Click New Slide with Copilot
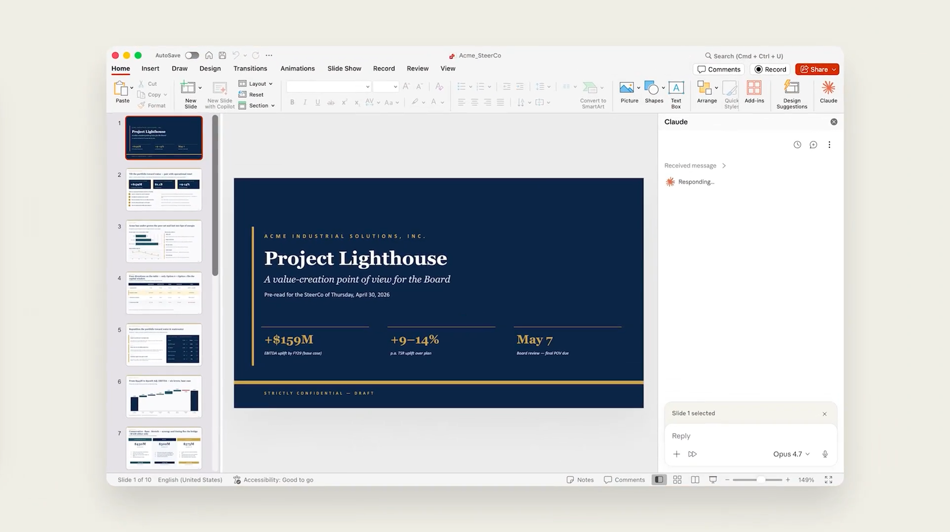This screenshot has height=532, width=950. (220, 95)
